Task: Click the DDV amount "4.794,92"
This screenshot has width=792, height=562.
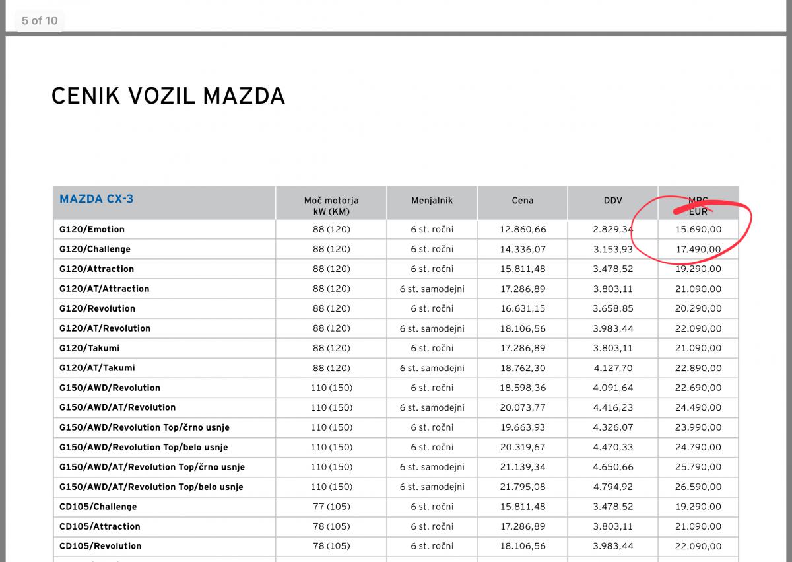Action: pyautogui.click(x=613, y=487)
